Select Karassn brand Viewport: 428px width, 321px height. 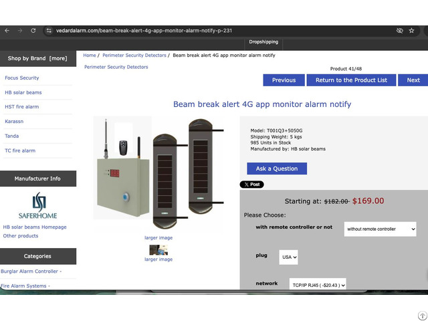14,121
